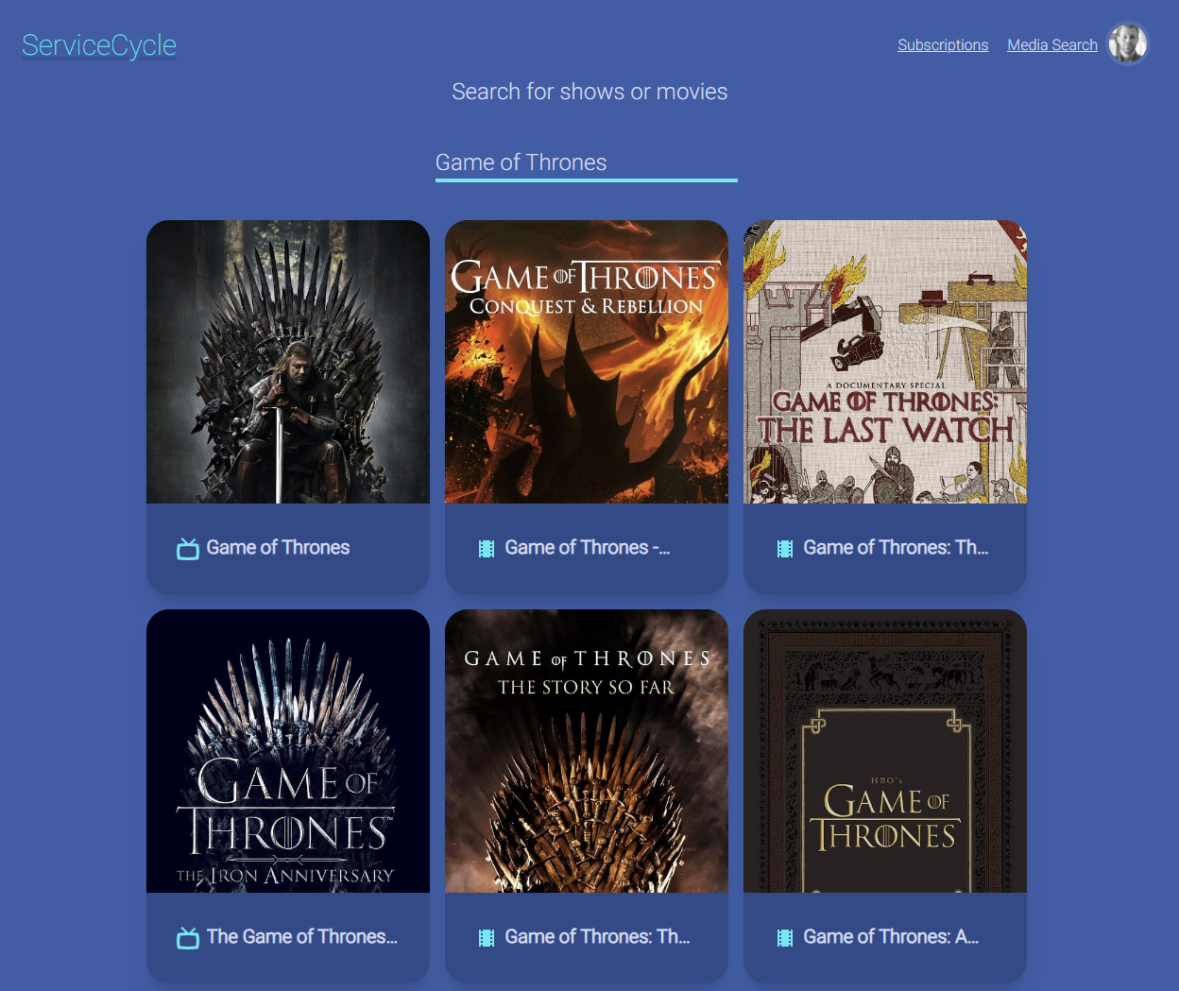Click the film icon on Conquest & Rebellion card
The image size is (1179, 991).
pos(487,549)
